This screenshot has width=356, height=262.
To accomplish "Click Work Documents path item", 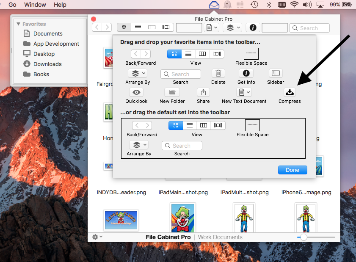I will click(220, 237).
